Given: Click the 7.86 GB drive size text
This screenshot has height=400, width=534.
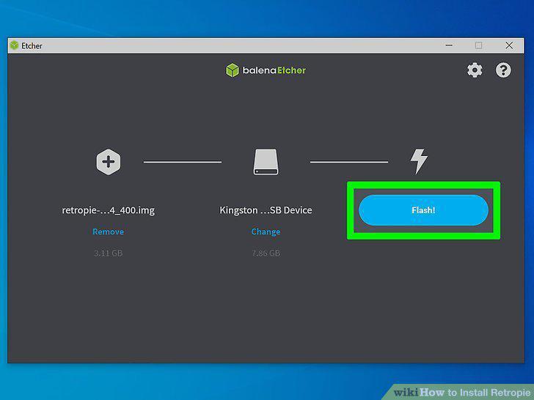Looking at the screenshot, I should (266, 253).
